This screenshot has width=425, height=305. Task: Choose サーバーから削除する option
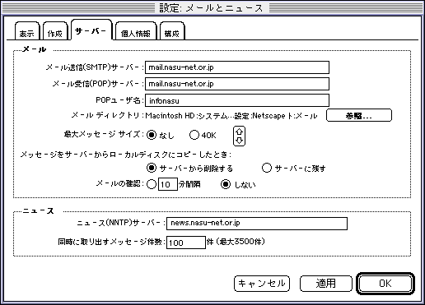coord(152,168)
